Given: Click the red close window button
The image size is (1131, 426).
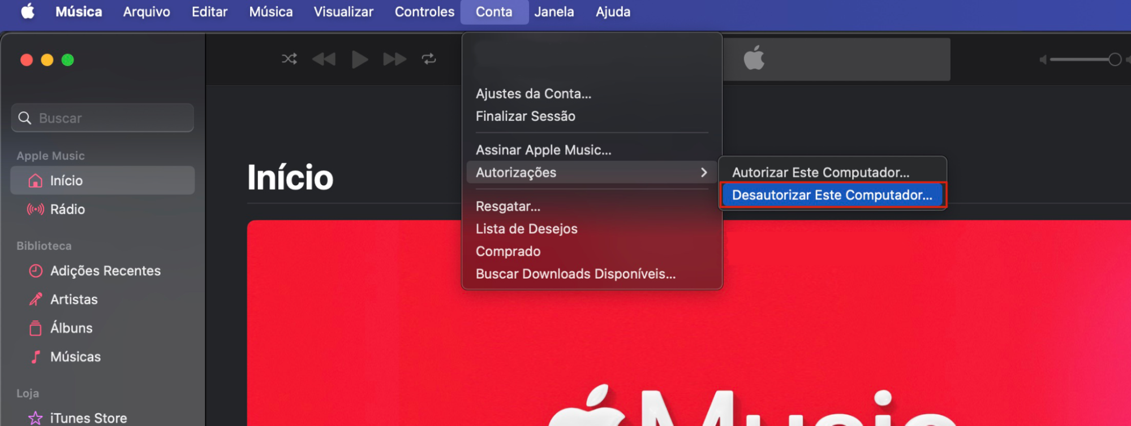Looking at the screenshot, I should pos(27,60).
